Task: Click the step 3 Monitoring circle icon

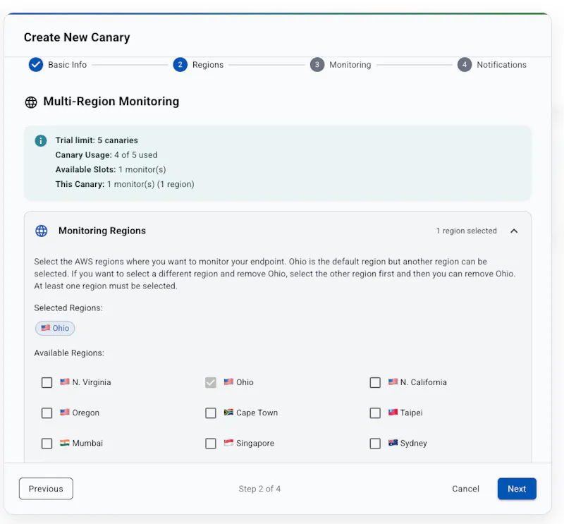Action: coord(317,65)
